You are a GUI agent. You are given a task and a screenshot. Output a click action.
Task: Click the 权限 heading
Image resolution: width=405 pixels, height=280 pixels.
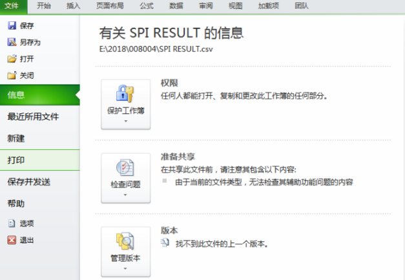169,83
